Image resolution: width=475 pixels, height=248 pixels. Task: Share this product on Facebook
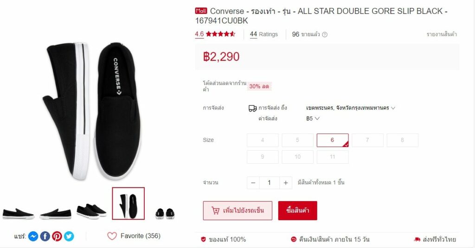[x=45, y=236]
